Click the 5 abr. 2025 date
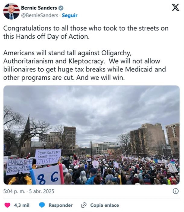Screen dimensions: 184x212 point(42,191)
